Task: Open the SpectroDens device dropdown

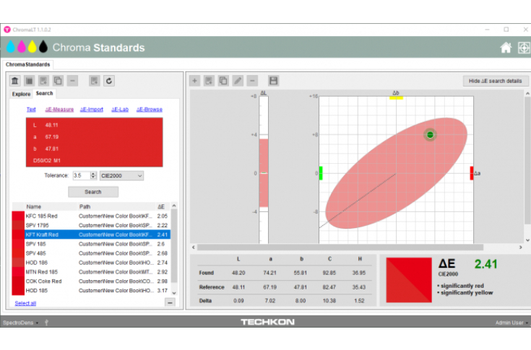Action: tap(21, 323)
